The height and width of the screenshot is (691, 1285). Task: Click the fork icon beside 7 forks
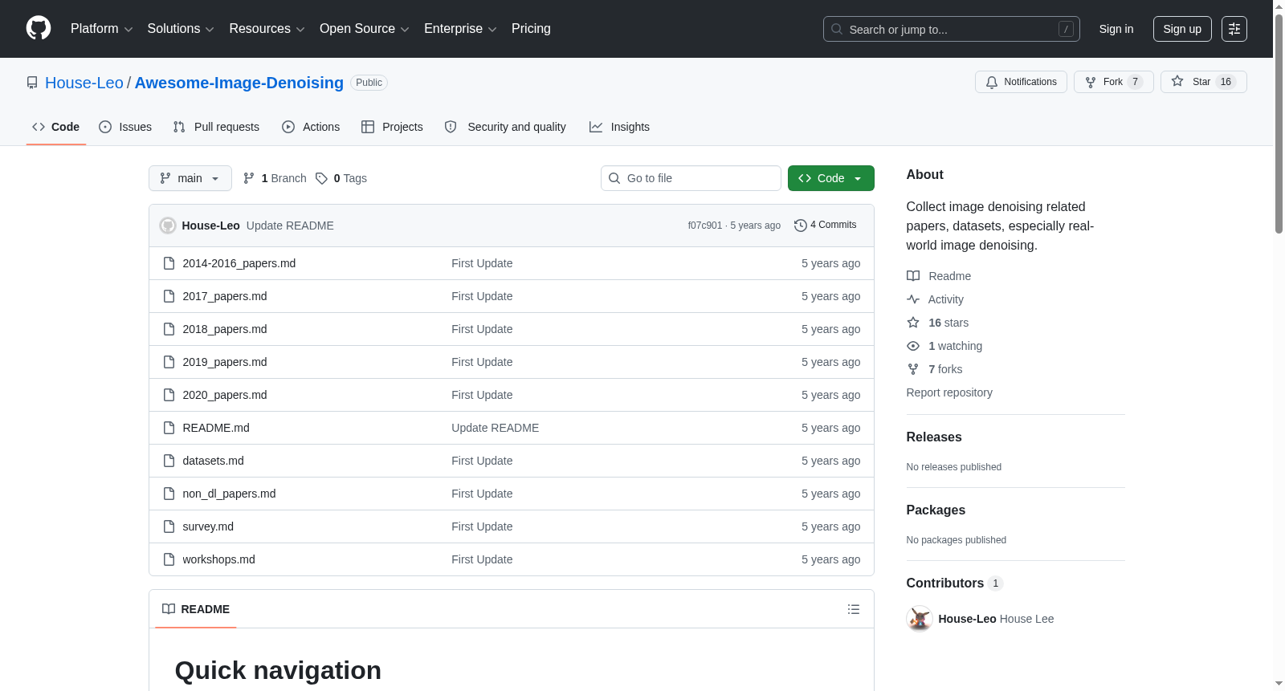(x=913, y=369)
